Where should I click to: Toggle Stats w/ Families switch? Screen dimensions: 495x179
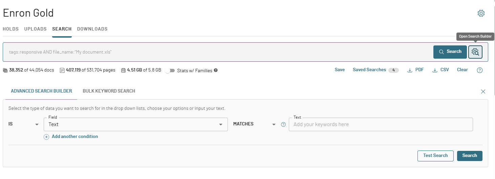tap(170, 71)
